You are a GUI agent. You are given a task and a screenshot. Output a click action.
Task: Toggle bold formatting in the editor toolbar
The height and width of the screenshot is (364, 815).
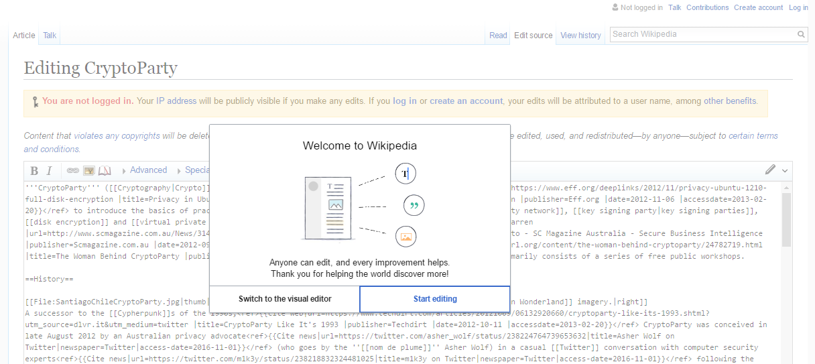tap(34, 171)
